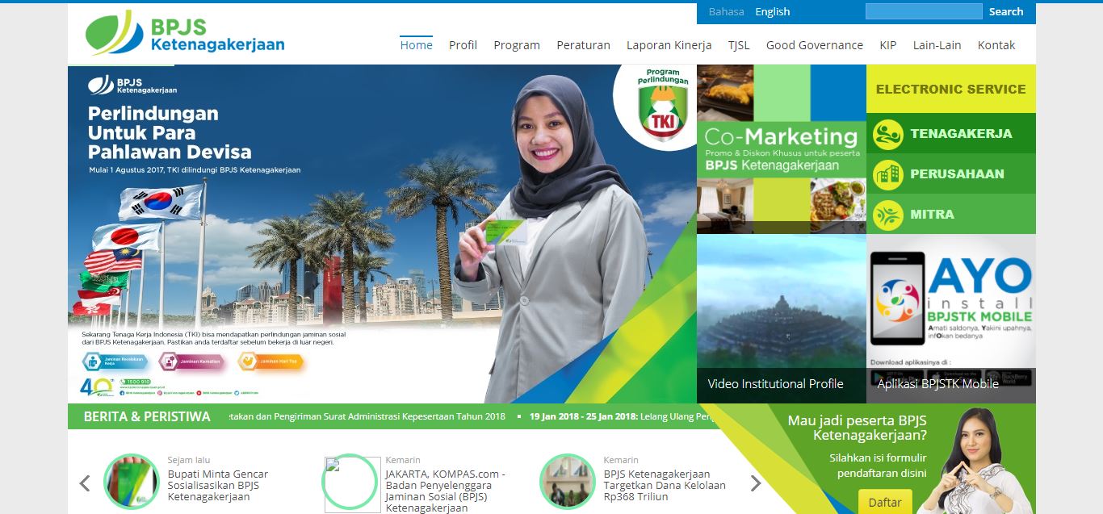Open the TJSL menu
This screenshot has width=1103, height=514.
[x=739, y=45]
